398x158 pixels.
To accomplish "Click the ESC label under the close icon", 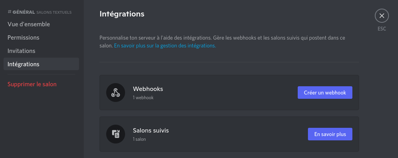I will click(x=382, y=29).
